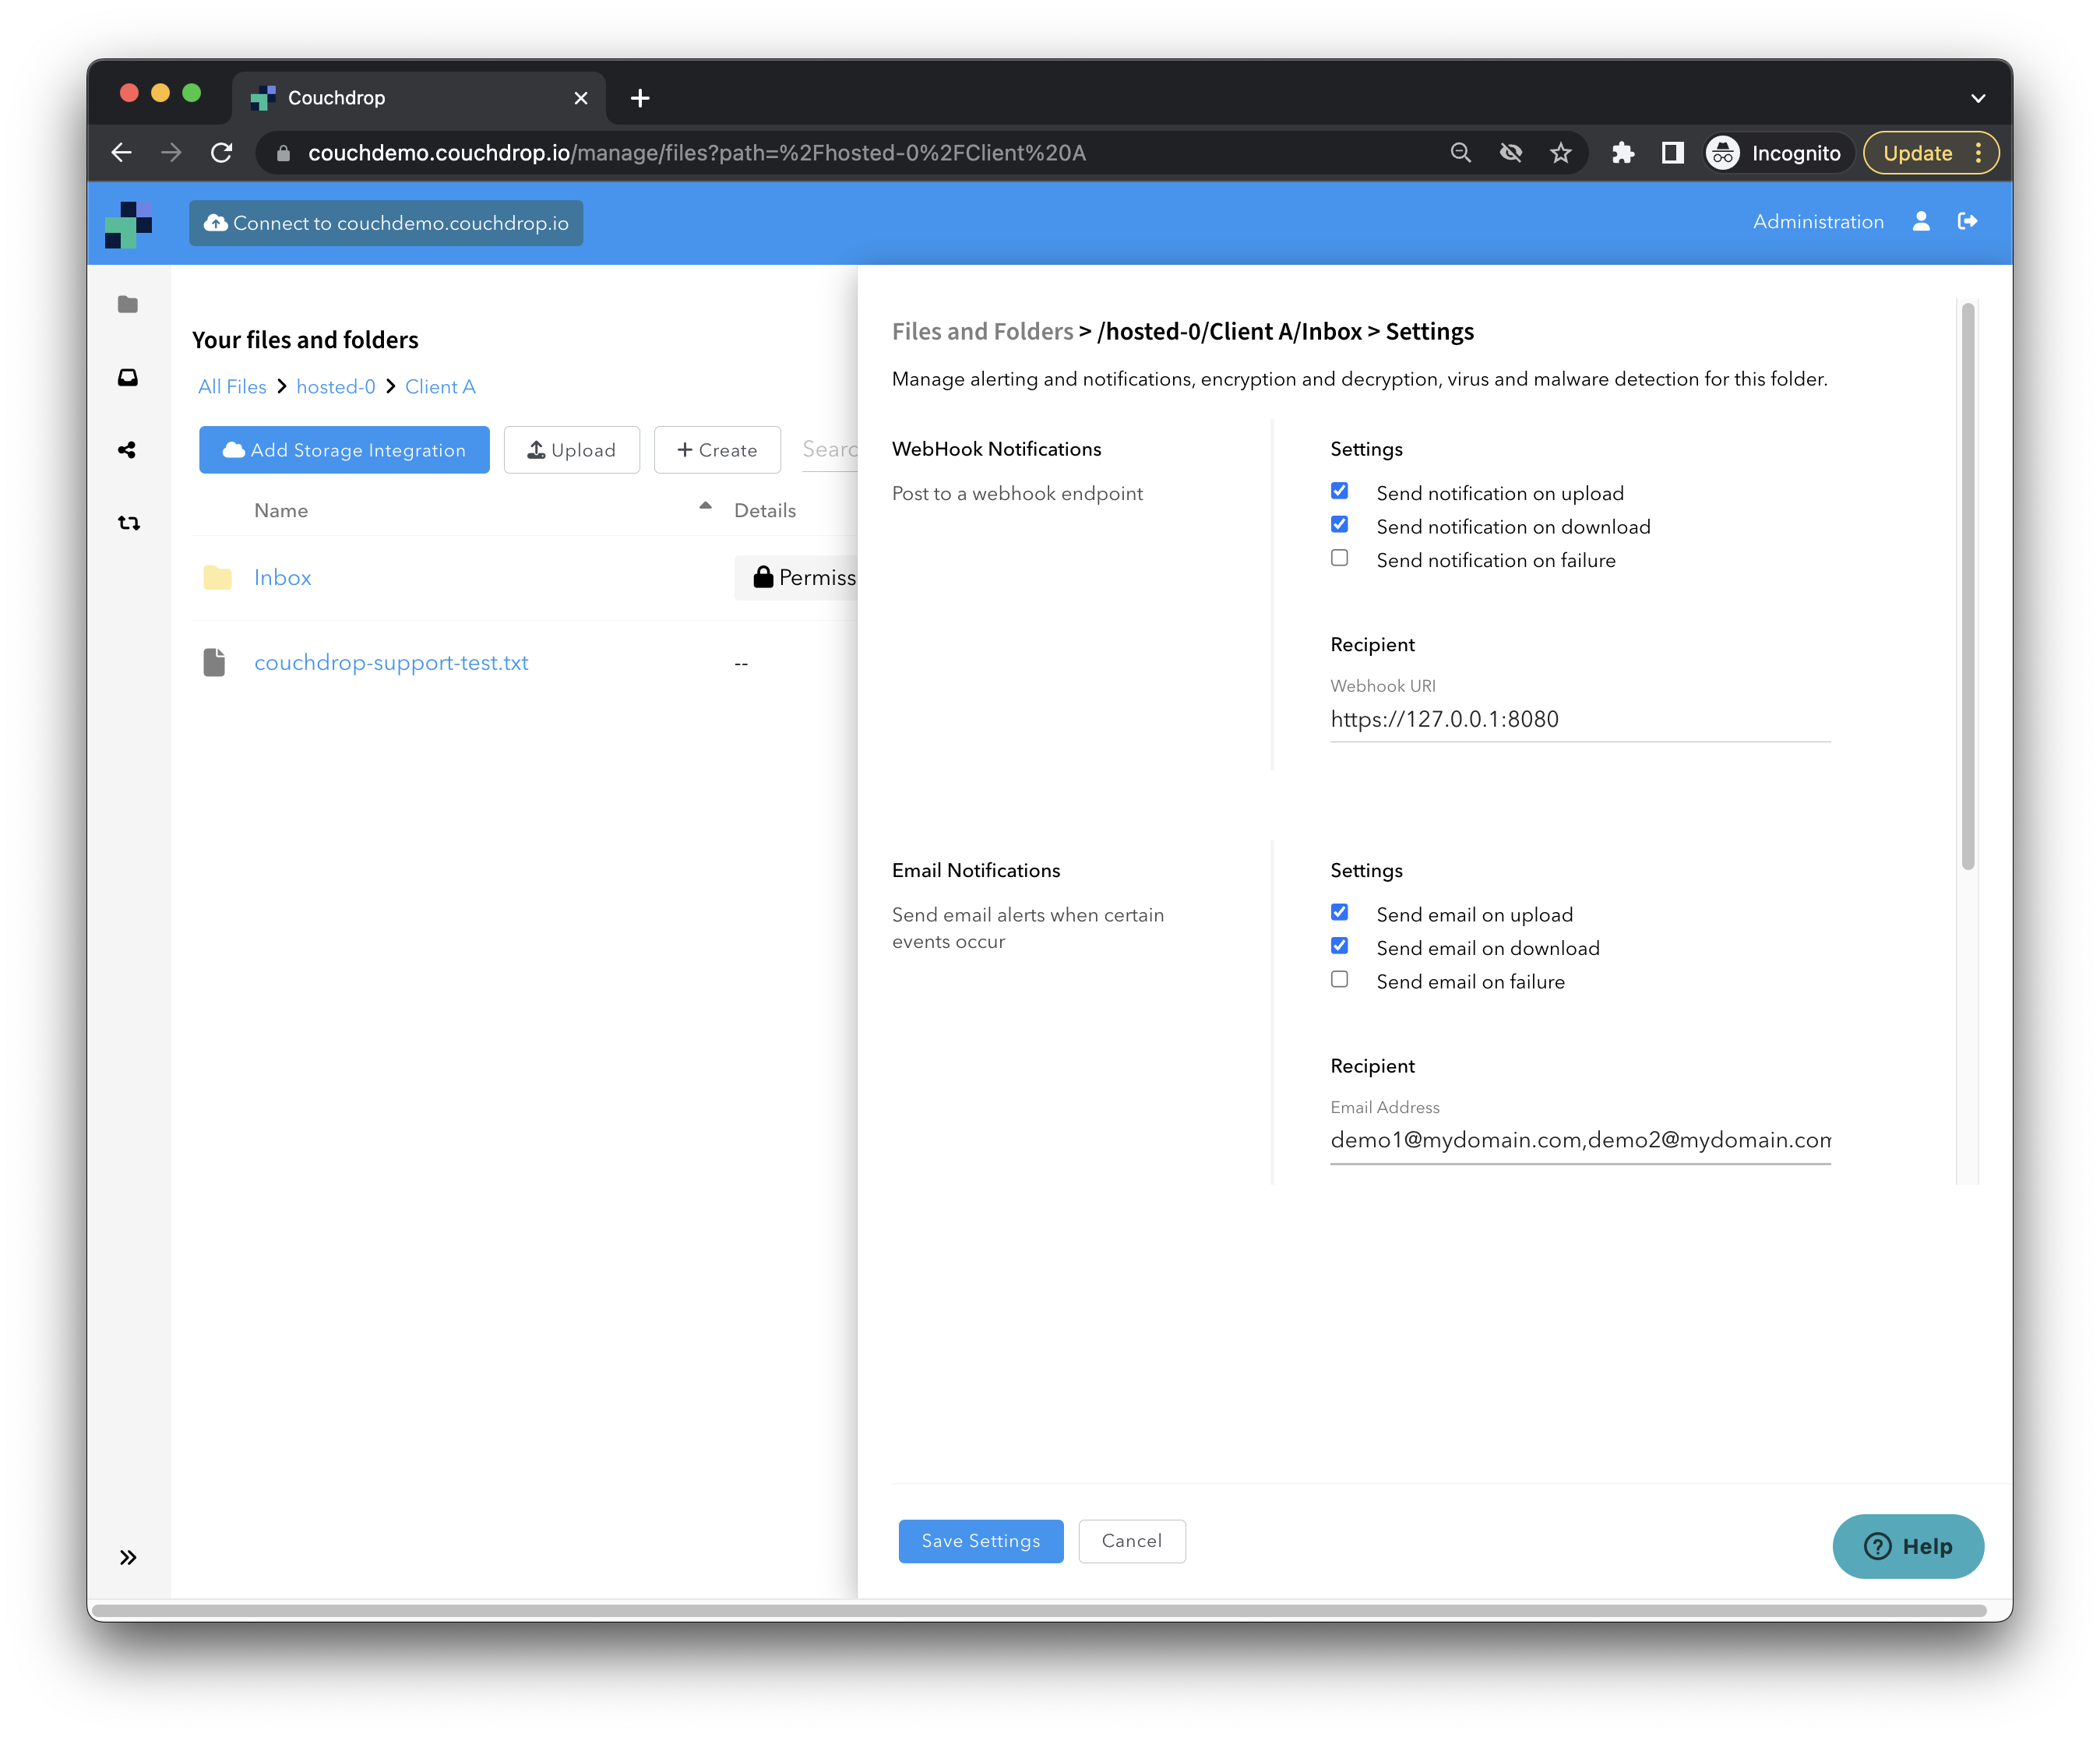Toggle Send notification on upload

click(1339, 491)
